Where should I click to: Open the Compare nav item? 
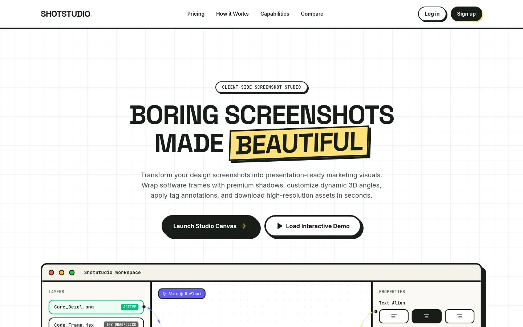tap(312, 14)
